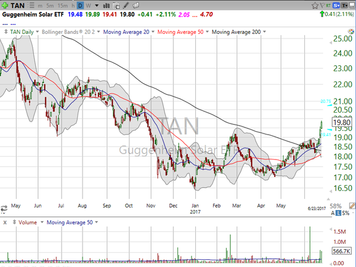
Task: Click the notes tag icon in toolbar
Action: tap(135, 5)
